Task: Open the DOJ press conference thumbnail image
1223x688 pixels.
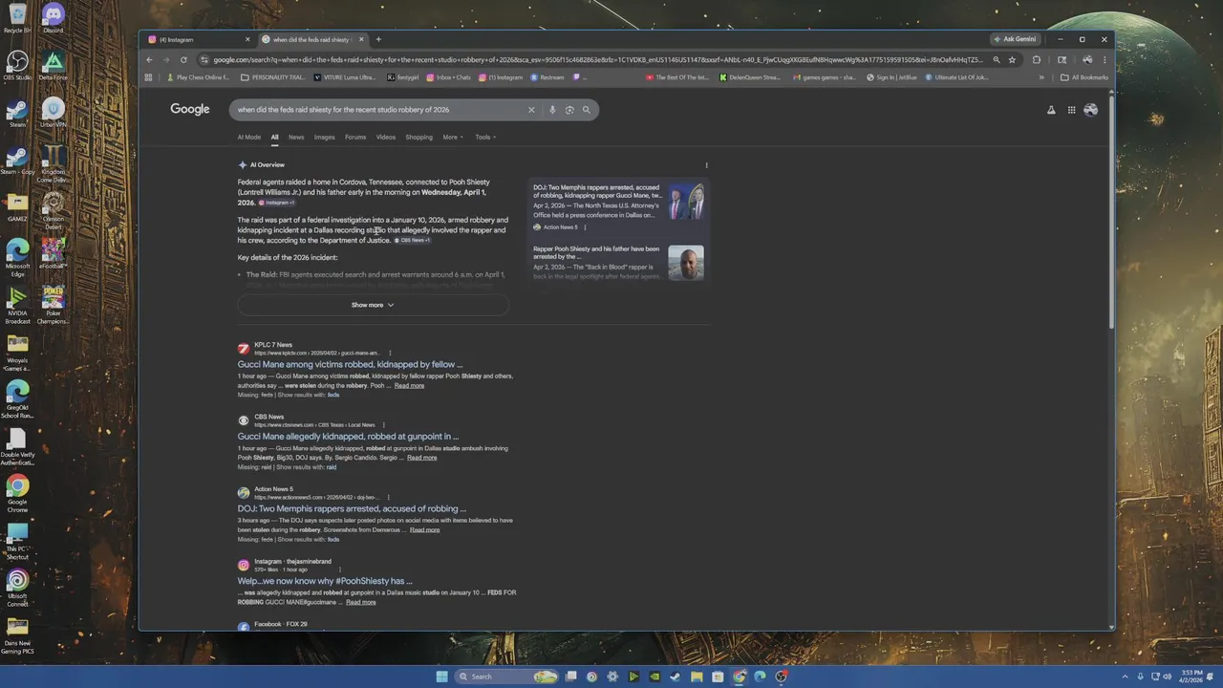Action: pos(686,203)
